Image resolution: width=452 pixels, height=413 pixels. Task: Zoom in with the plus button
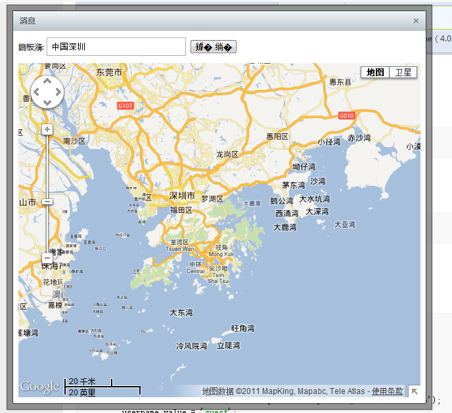coord(47,129)
